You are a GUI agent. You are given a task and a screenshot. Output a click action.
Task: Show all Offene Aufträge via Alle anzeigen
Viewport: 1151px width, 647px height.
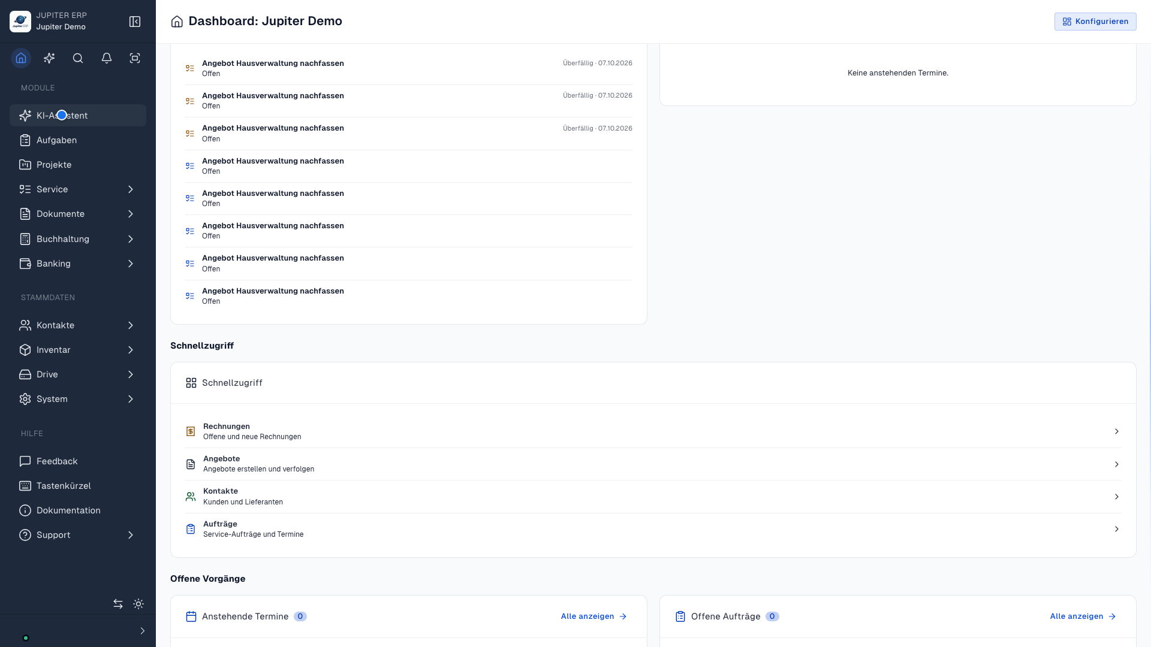click(x=1083, y=616)
